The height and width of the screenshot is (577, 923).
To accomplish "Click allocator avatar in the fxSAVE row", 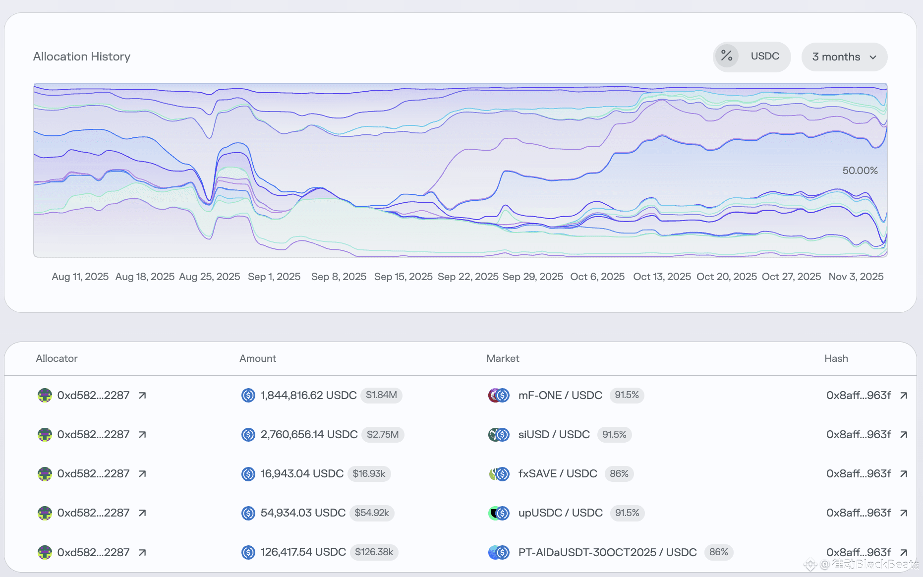I will tap(45, 474).
